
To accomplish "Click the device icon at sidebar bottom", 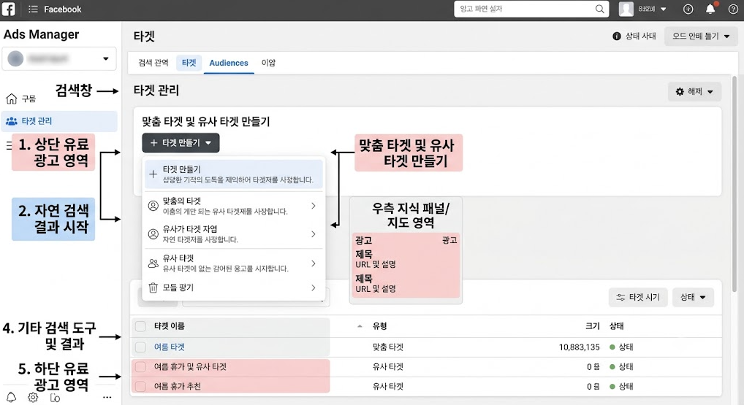I will click(55, 397).
